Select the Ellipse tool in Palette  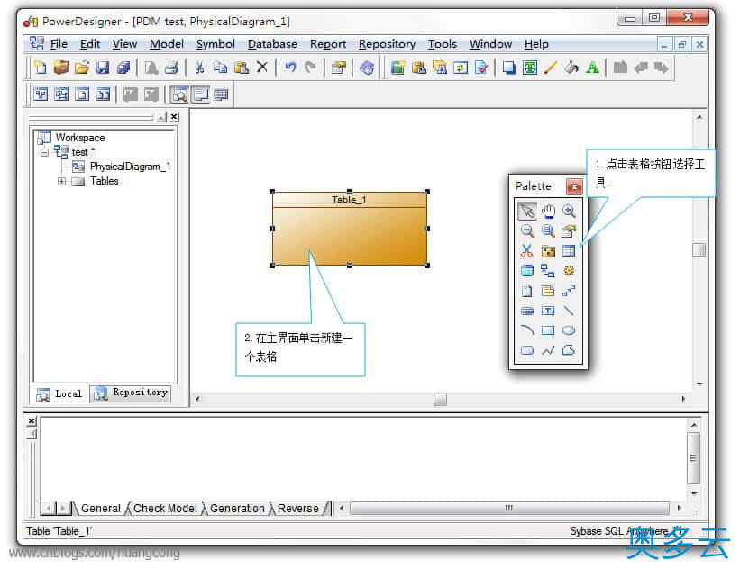[569, 330]
